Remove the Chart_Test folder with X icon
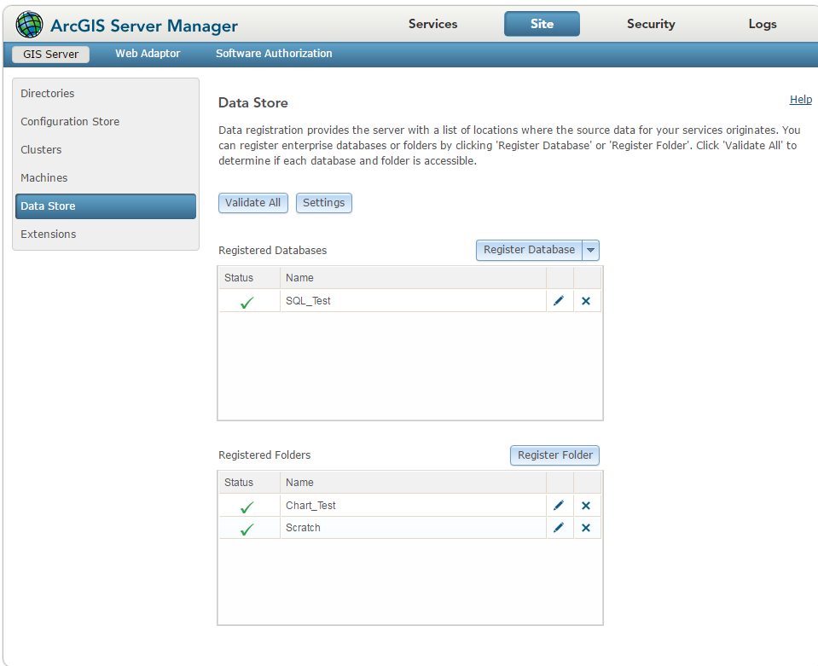The width and height of the screenshot is (818, 666). (586, 506)
